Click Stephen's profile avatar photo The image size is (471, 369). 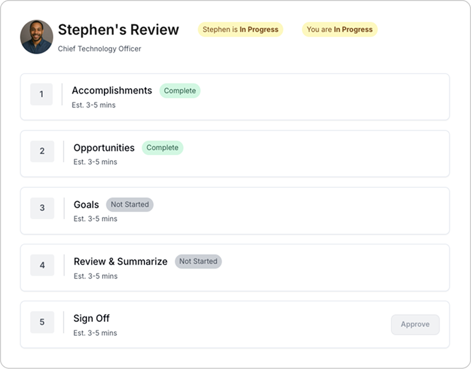pos(36,37)
